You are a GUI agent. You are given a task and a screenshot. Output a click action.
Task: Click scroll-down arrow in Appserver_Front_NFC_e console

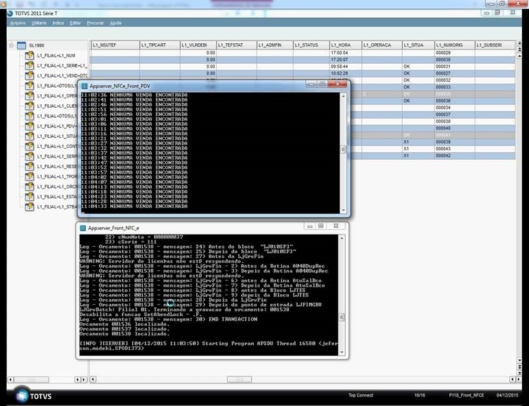pos(342,352)
